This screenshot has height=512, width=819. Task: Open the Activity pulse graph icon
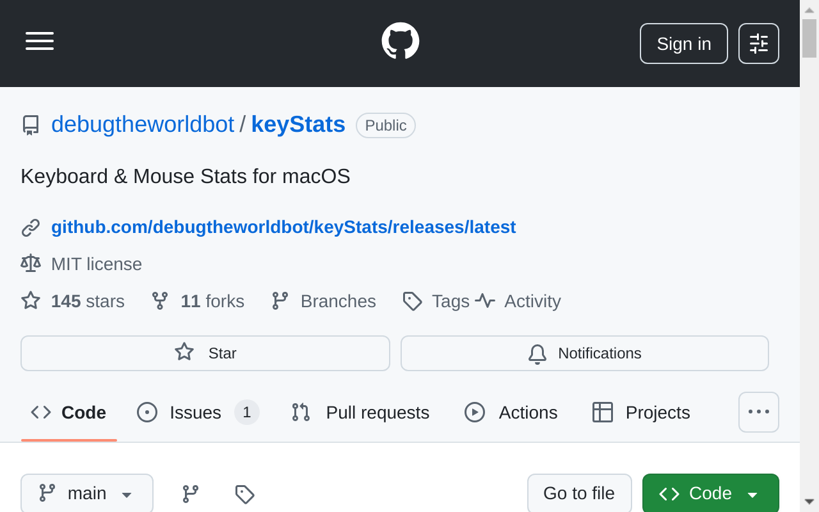click(485, 301)
